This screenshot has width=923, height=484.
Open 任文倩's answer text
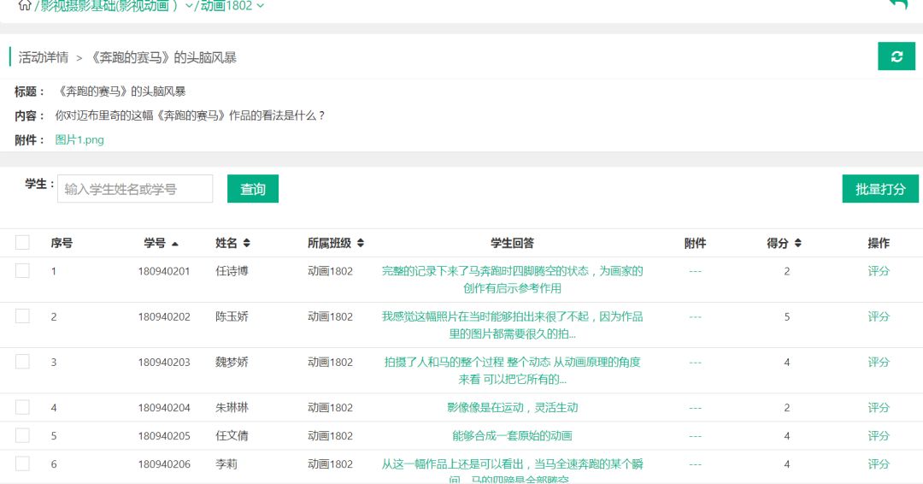click(512, 436)
